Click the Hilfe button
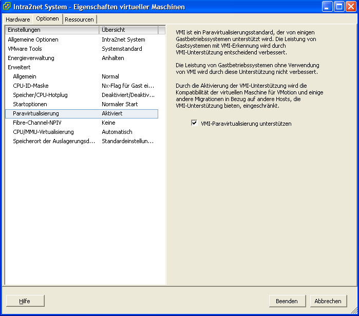The image size is (359, 316). 25,301
